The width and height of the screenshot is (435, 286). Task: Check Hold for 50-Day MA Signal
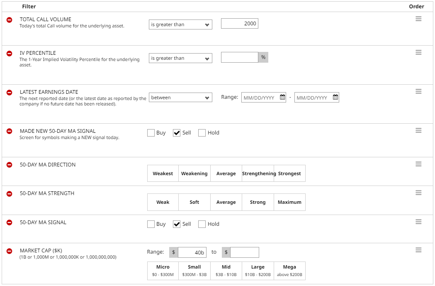pyautogui.click(x=202, y=224)
